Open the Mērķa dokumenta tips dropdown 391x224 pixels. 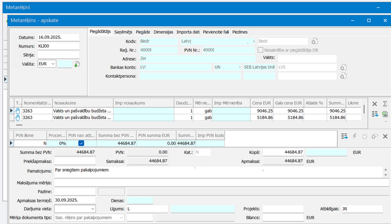[x=121, y=218]
